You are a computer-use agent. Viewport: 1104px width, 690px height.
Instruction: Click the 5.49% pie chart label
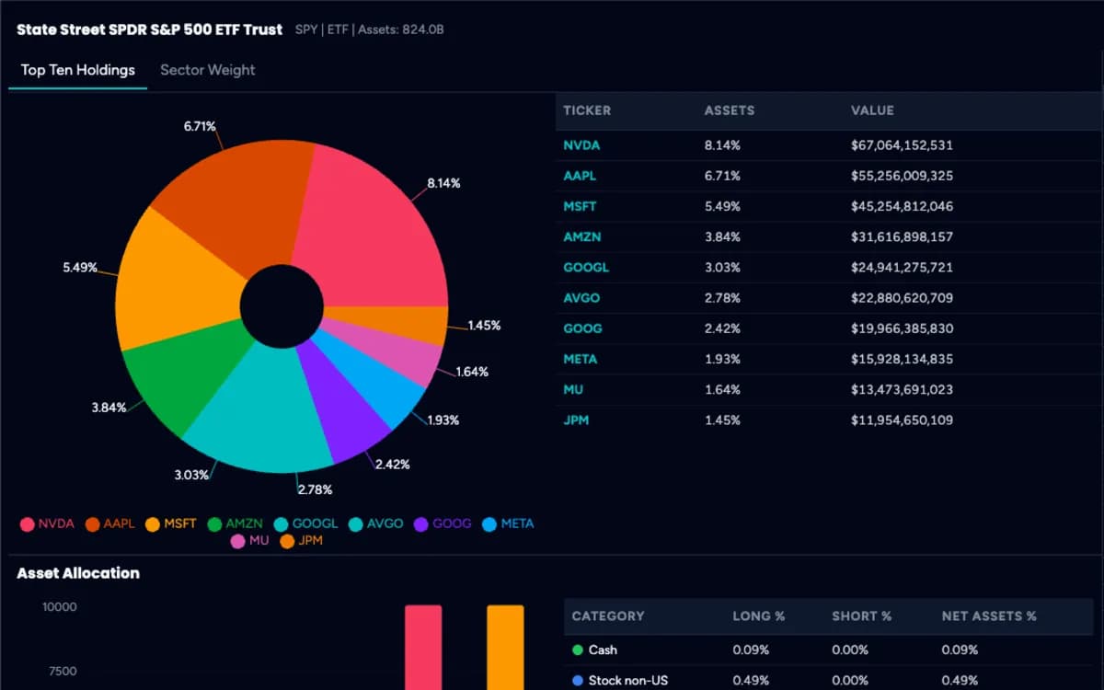pos(79,268)
